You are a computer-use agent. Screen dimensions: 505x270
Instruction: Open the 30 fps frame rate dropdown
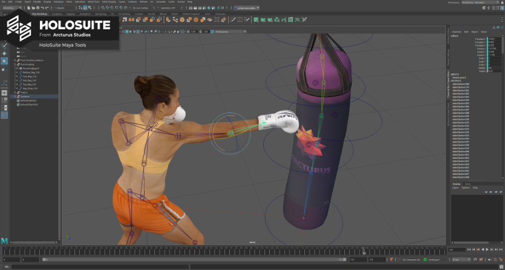pyautogui.click(x=461, y=259)
